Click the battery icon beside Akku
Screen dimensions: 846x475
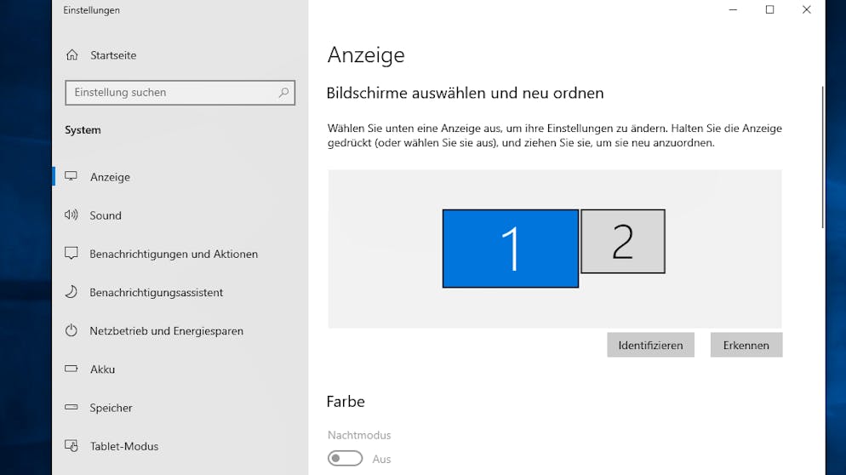(71, 369)
